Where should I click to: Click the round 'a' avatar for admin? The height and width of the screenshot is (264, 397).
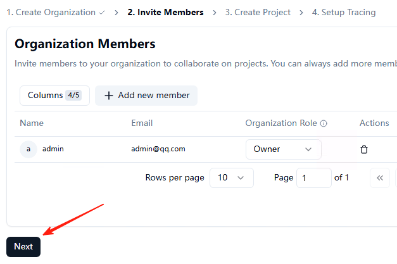28,149
